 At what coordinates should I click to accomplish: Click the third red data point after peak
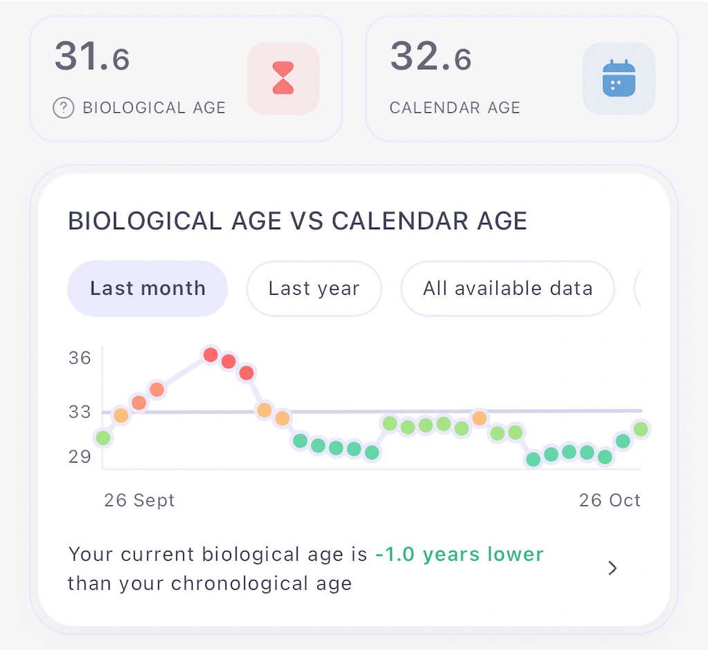247,373
